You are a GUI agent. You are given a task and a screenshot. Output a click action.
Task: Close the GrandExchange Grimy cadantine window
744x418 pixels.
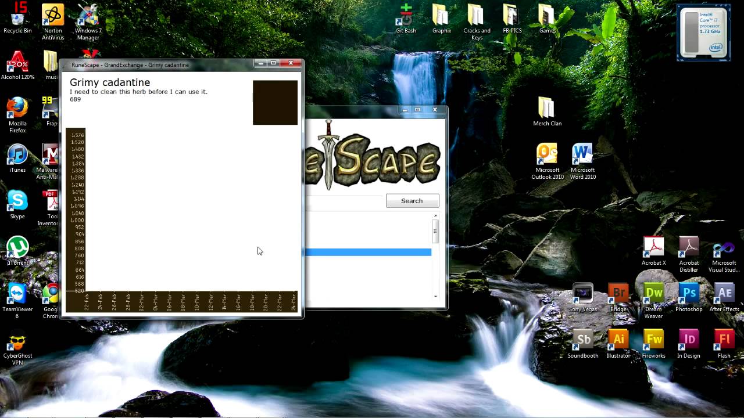(x=292, y=63)
